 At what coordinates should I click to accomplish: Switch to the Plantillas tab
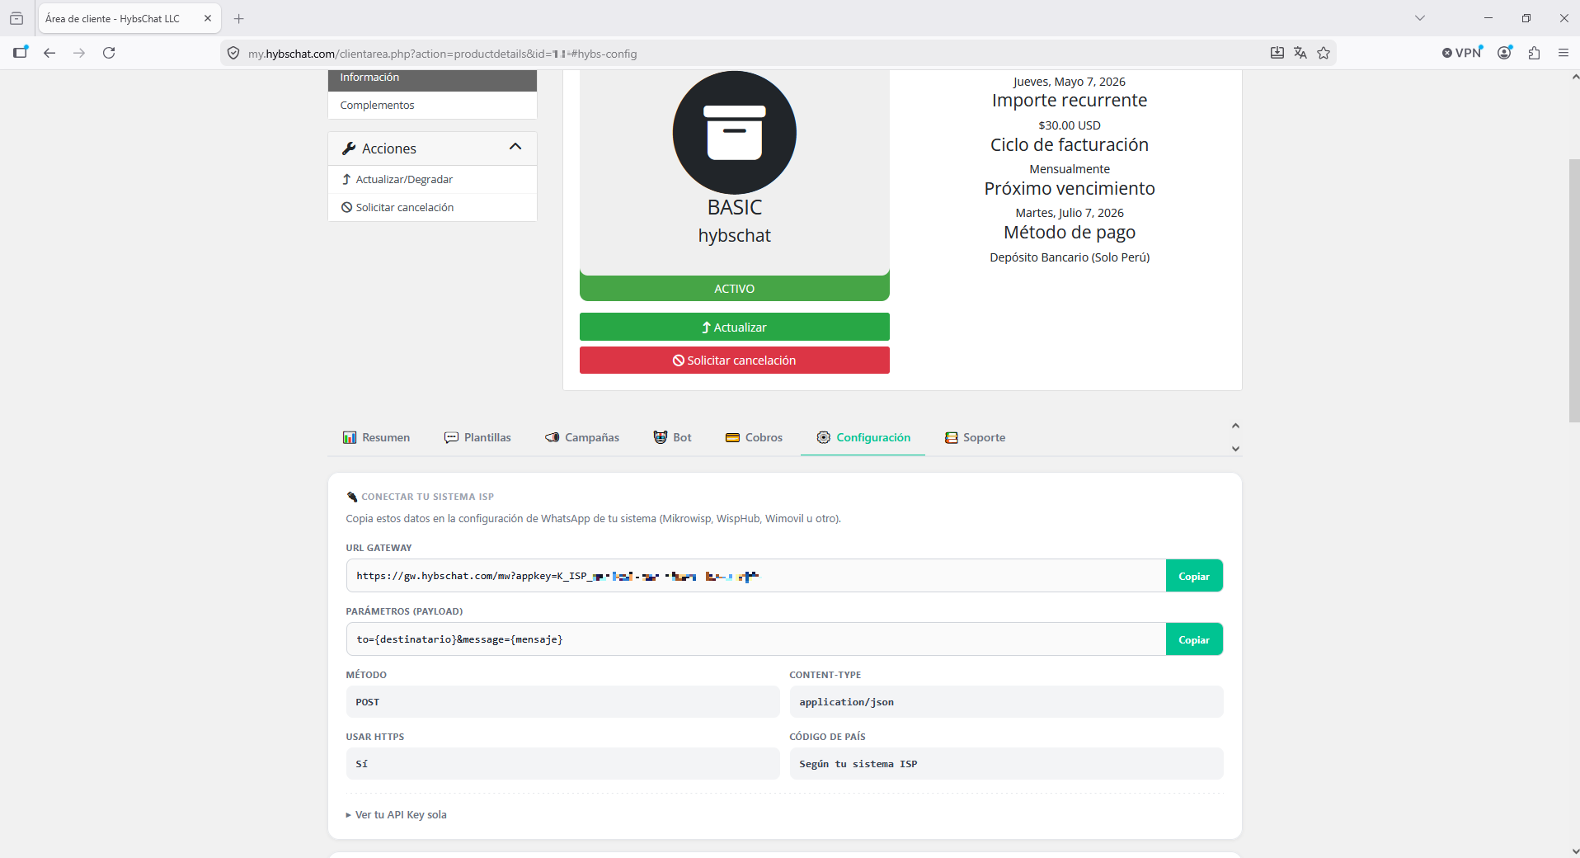pos(477,437)
